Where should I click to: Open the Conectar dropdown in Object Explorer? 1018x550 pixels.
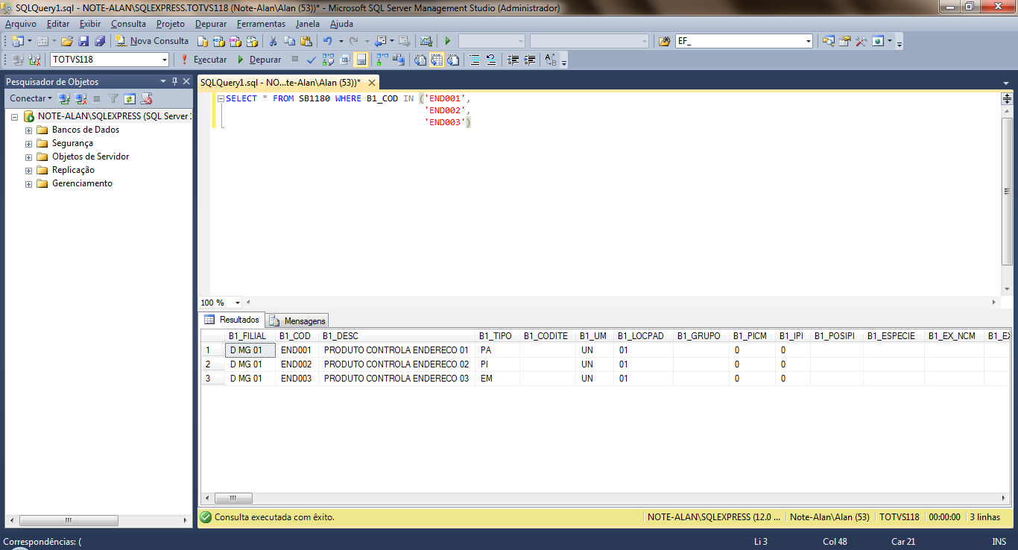pyautogui.click(x=31, y=98)
